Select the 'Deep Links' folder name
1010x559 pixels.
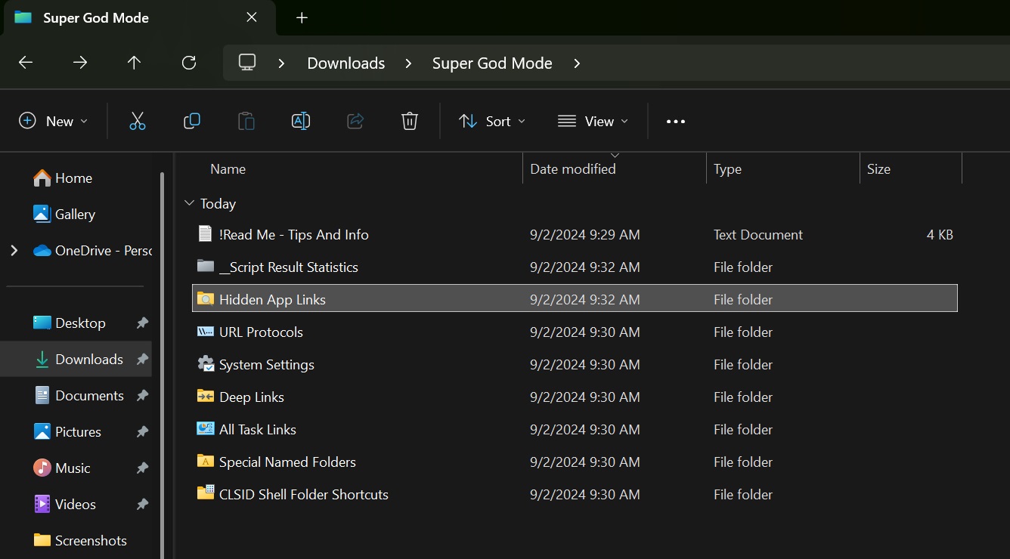[252, 397]
